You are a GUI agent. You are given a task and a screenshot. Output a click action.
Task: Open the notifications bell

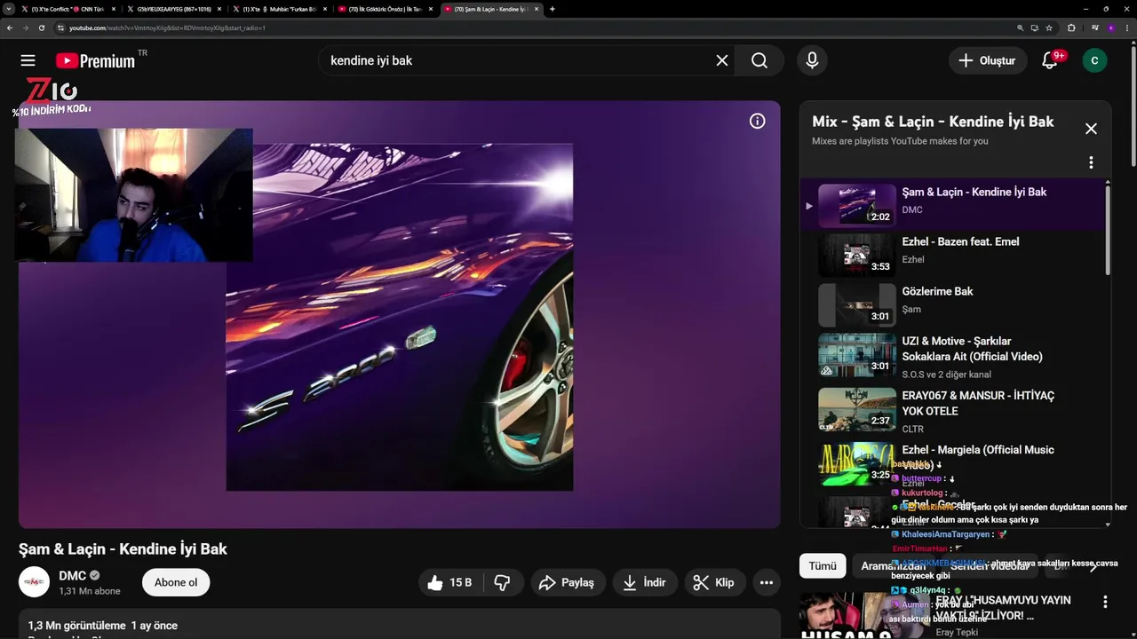pos(1049,60)
